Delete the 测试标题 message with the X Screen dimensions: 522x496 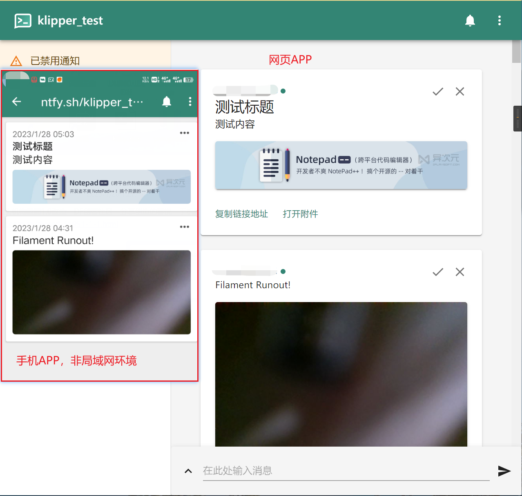point(460,91)
